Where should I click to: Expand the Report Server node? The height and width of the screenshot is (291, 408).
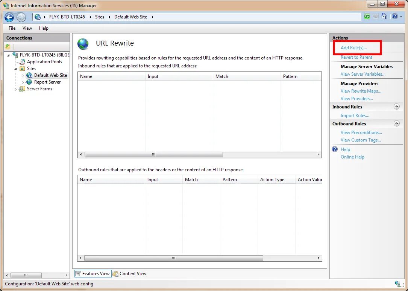[x=23, y=82]
